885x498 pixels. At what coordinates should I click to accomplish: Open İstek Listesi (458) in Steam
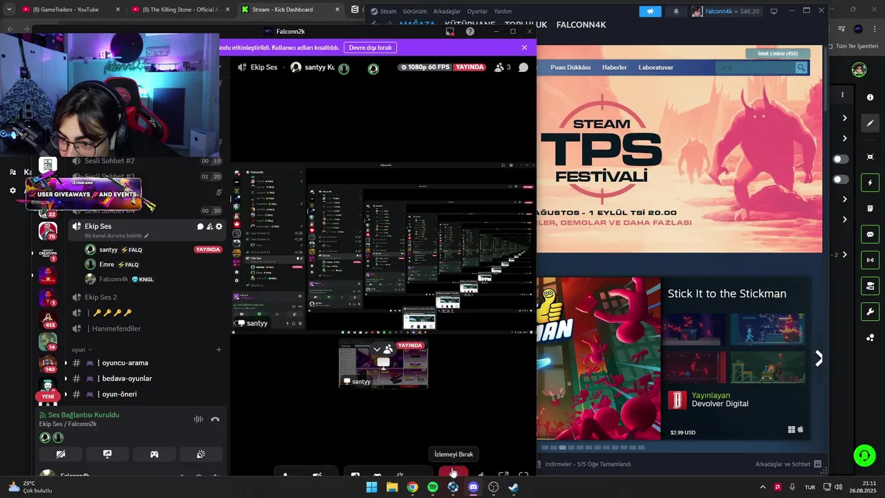(778, 53)
